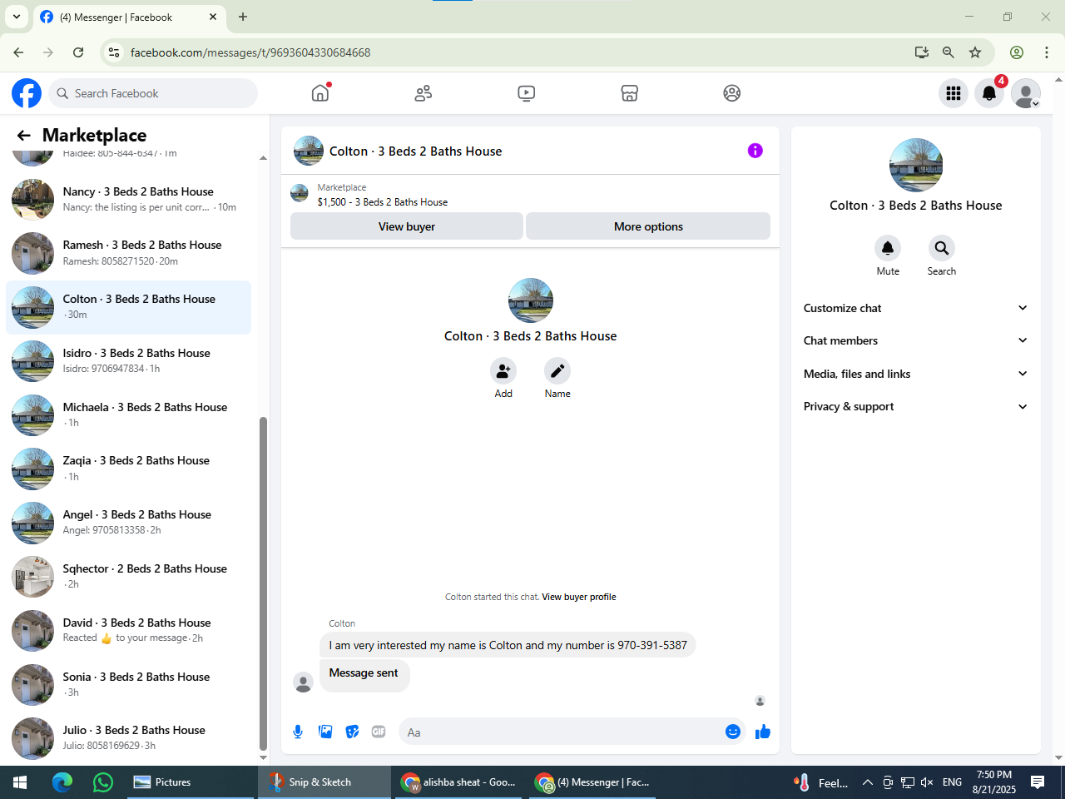
Task: Click Colton's house thumbnail in right panel
Action: pos(916,166)
